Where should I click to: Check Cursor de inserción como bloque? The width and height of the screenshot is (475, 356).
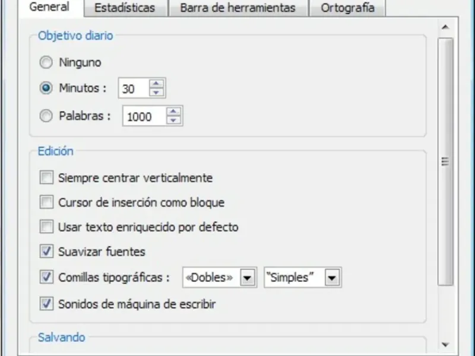tap(46, 202)
